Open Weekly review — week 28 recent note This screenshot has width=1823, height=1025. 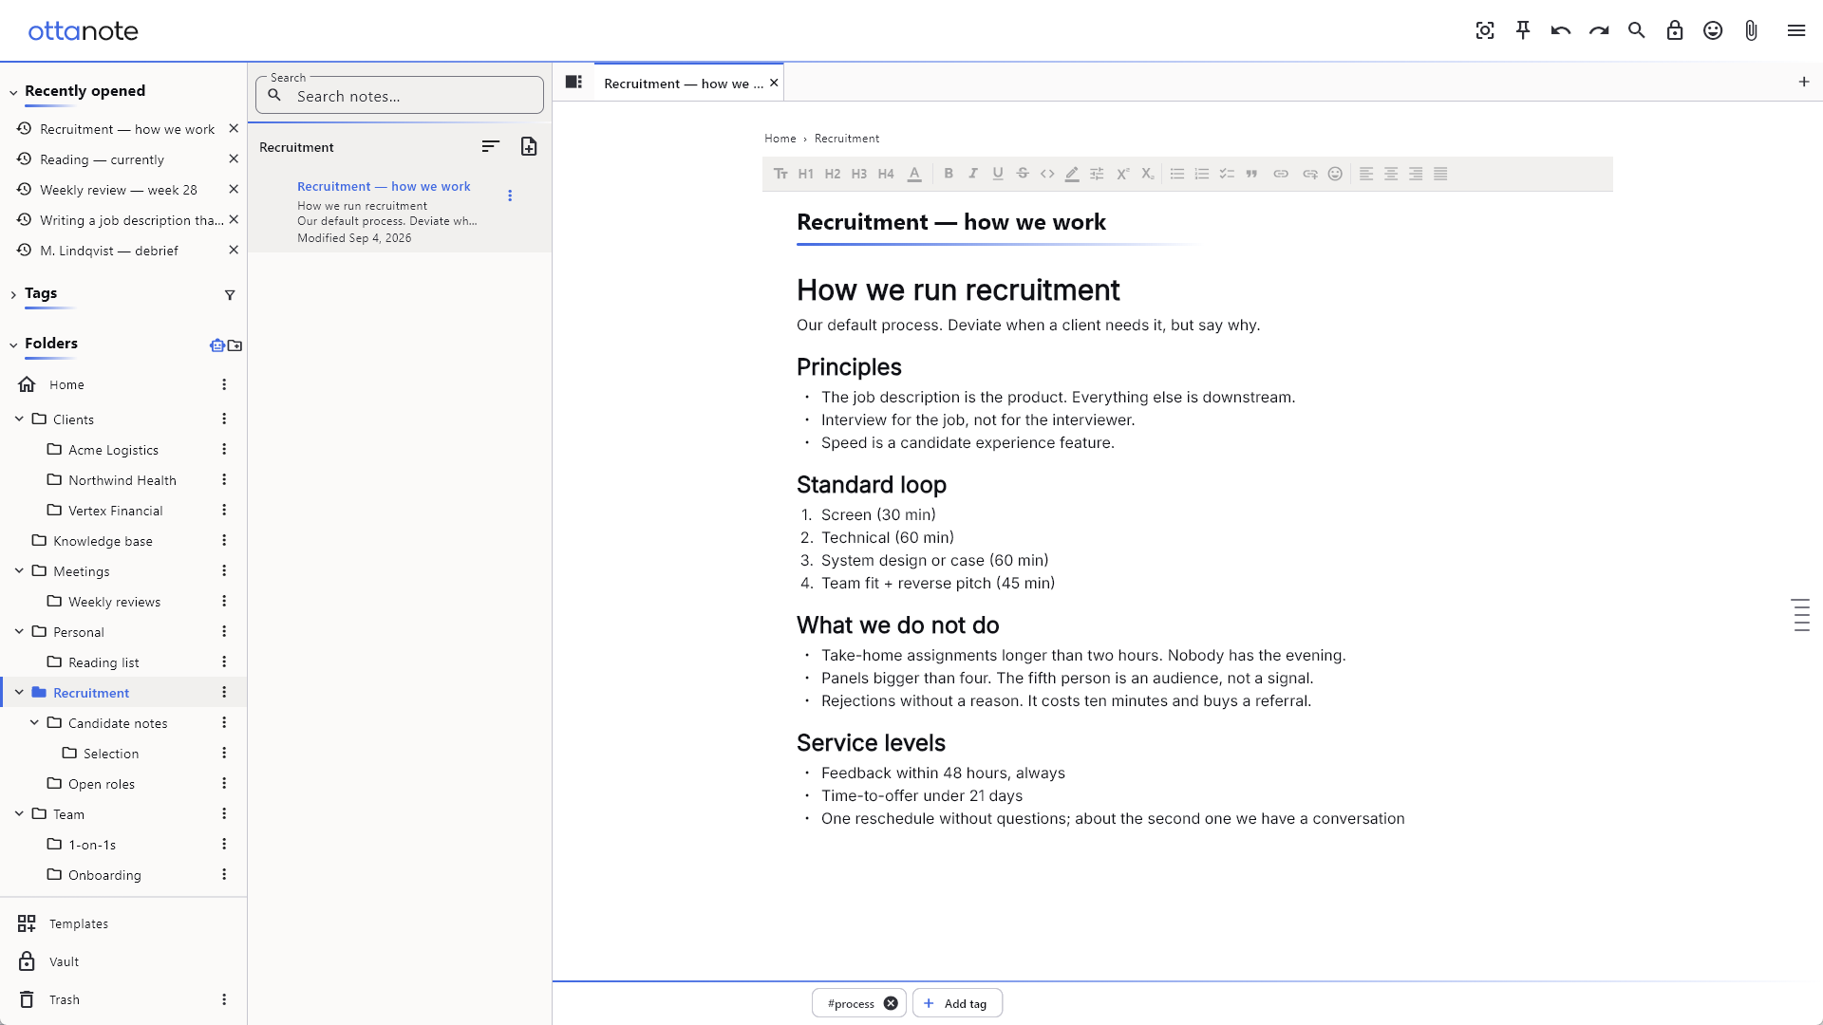119,190
